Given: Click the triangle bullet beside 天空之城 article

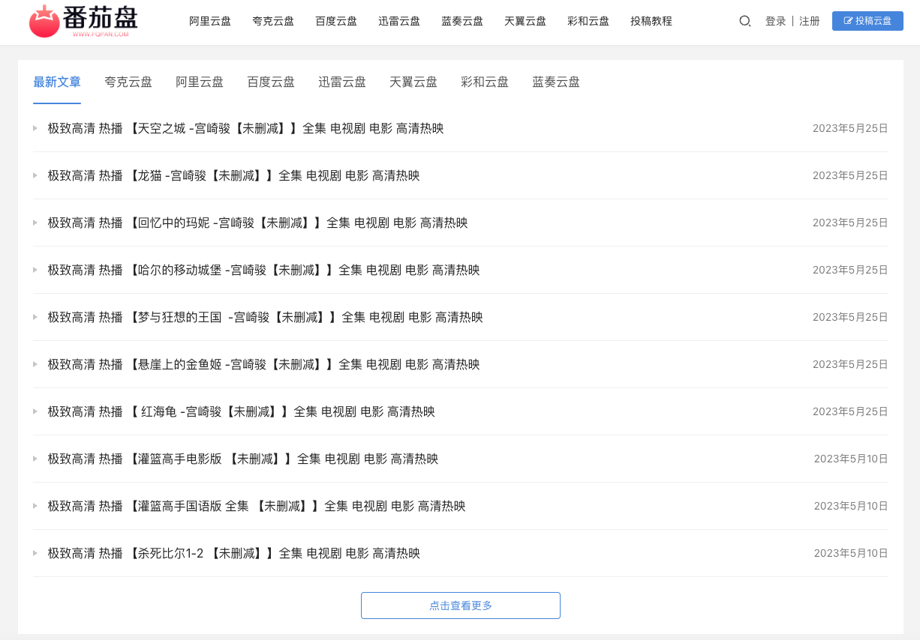Looking at the screenshot, I should [x=35, y=128].
